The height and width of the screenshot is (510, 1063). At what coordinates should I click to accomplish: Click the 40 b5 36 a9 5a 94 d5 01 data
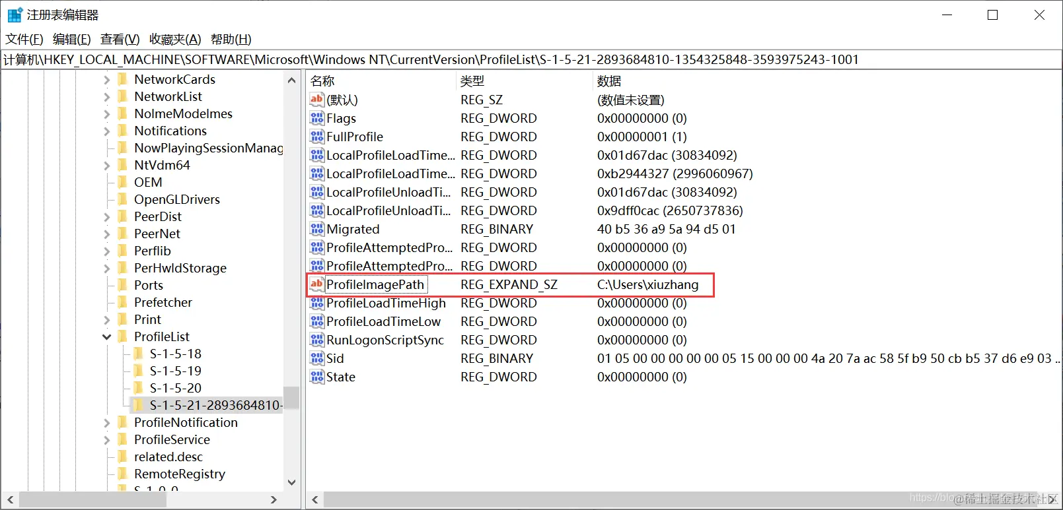pos(666,229)
